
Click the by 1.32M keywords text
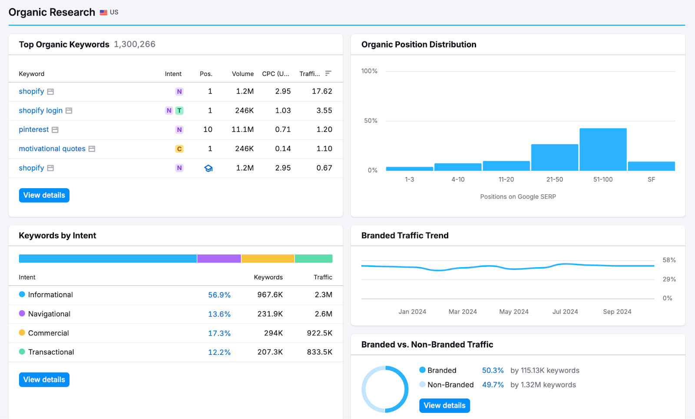click(543, 385)
